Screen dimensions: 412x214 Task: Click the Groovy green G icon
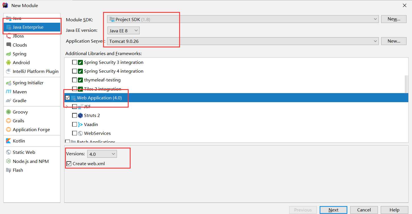(9, 112)
